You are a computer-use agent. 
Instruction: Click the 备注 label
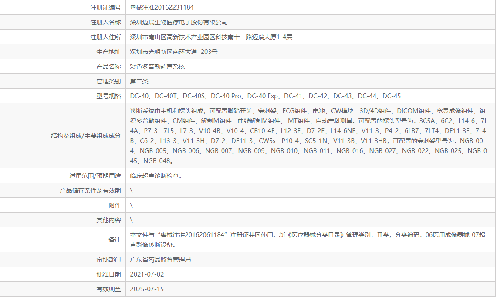[115, 240]
